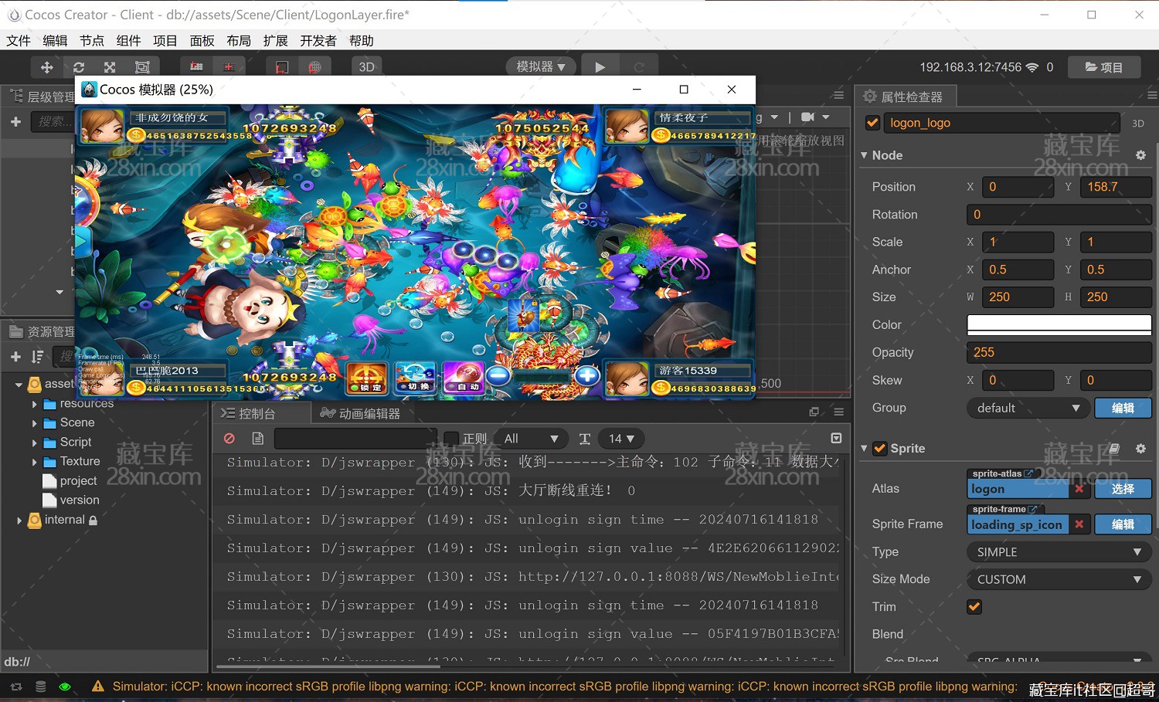Image resolution: width=1159 pixels, height=702 pixels.
Task: Select the scale transform tool
Action: [x=110, y=67]
